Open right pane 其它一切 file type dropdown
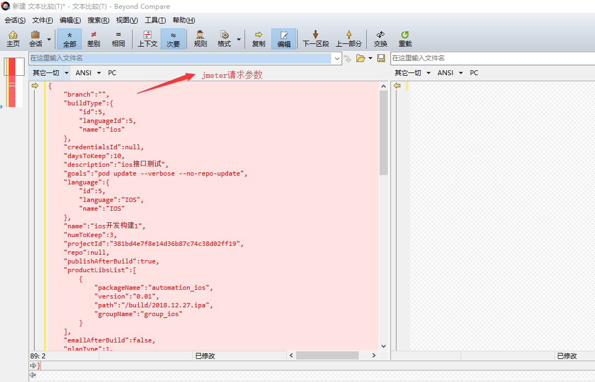Screen dimensions: 595x382 (412, 73)
